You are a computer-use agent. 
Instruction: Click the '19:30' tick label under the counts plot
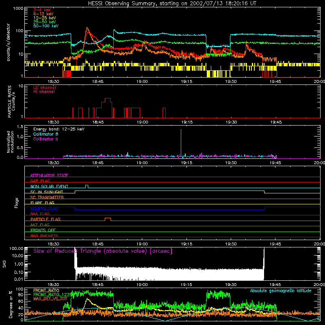pos(231,82)
